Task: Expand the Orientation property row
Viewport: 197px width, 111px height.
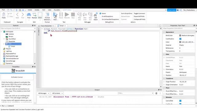Action: click(x=164, y=69)
